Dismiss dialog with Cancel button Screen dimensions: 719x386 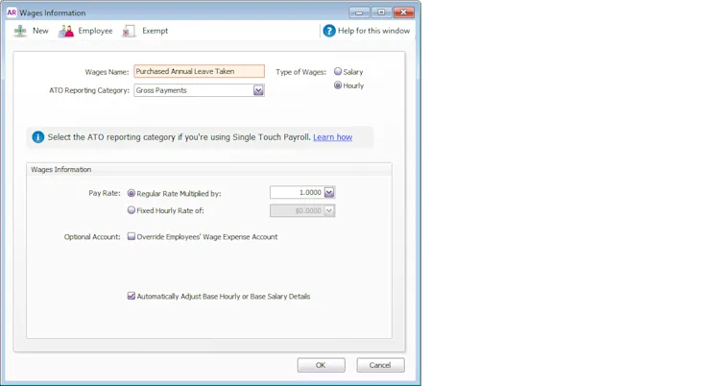point(380,365)
